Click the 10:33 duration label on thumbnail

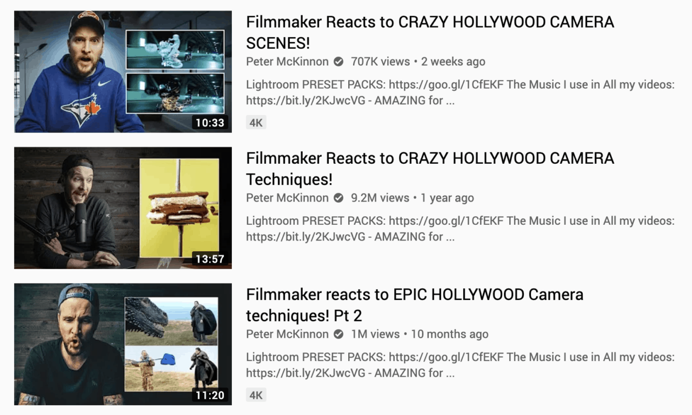210,123
